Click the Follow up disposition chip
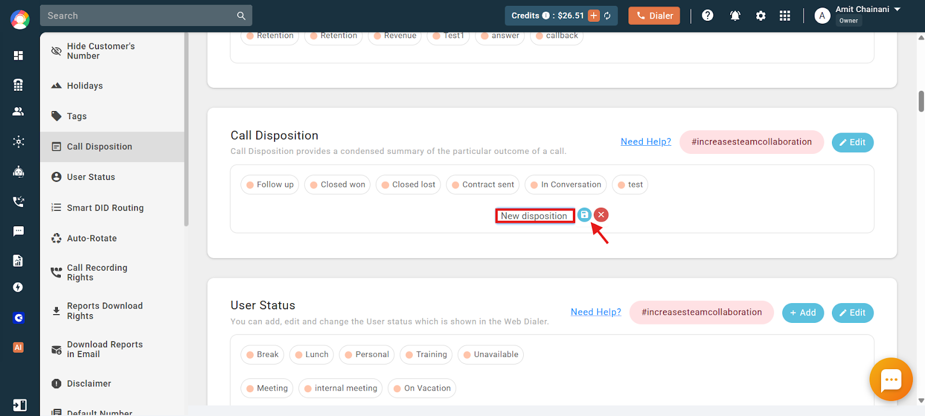 270,185
